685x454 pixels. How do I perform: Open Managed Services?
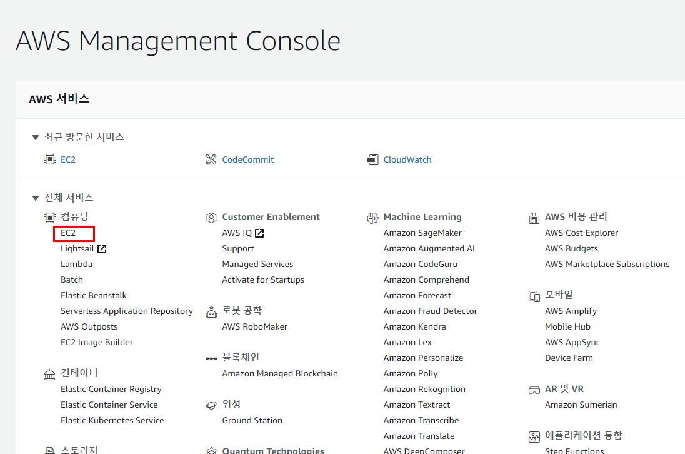257,265
